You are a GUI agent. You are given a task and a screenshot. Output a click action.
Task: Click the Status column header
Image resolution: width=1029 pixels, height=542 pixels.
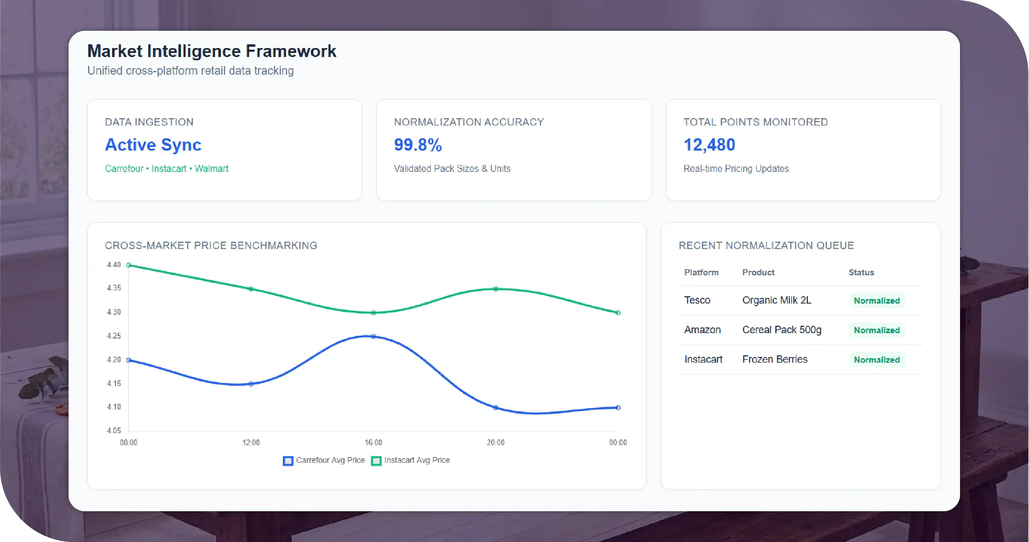tap(861, 272)
